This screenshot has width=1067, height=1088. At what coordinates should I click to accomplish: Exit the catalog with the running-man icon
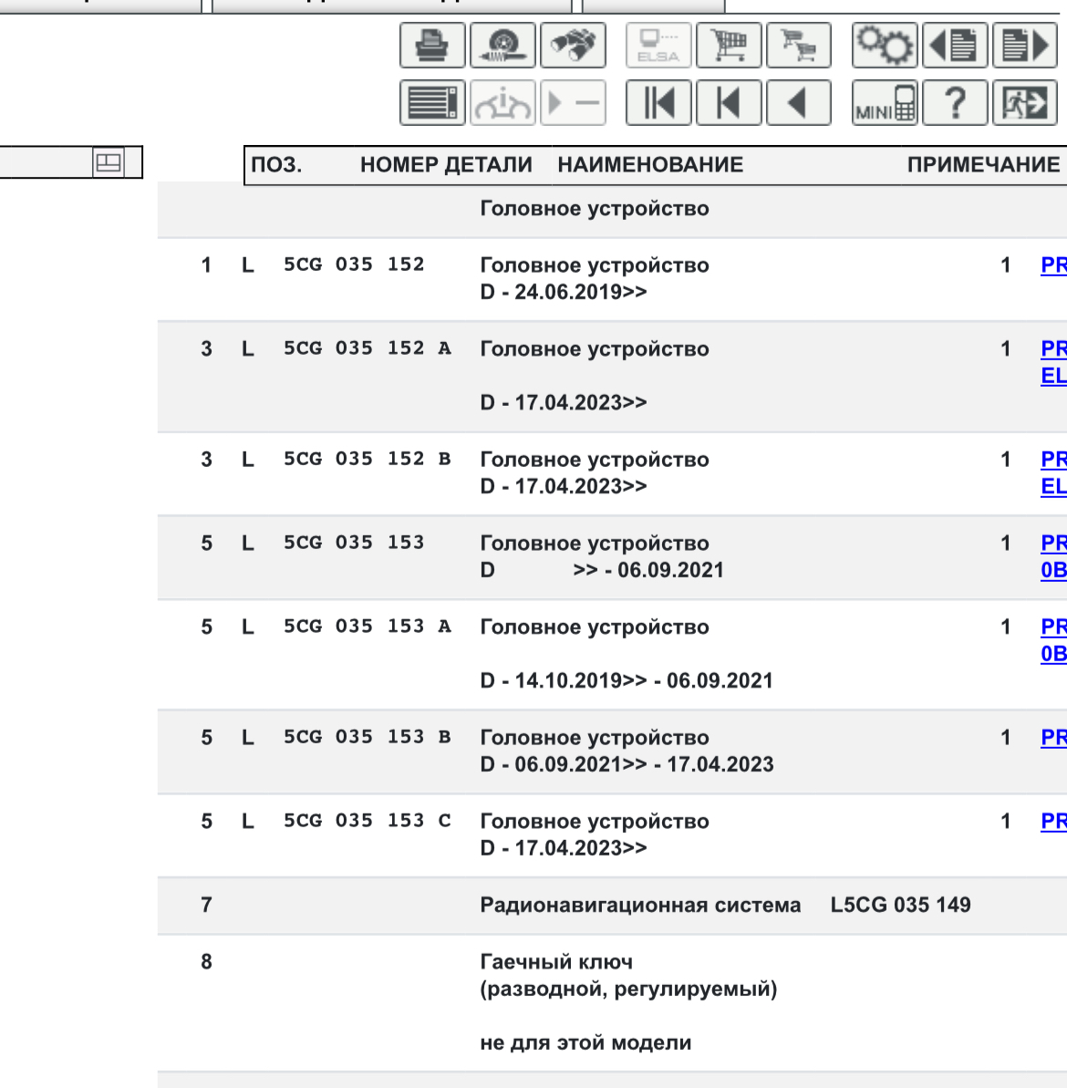1025,103
